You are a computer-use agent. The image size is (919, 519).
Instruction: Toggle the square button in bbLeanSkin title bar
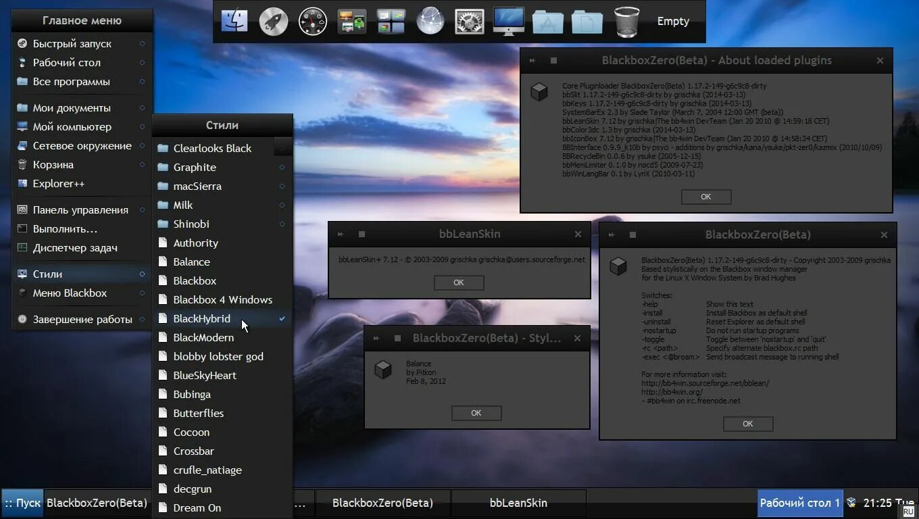pyautogui.click(x=362, y=234)
